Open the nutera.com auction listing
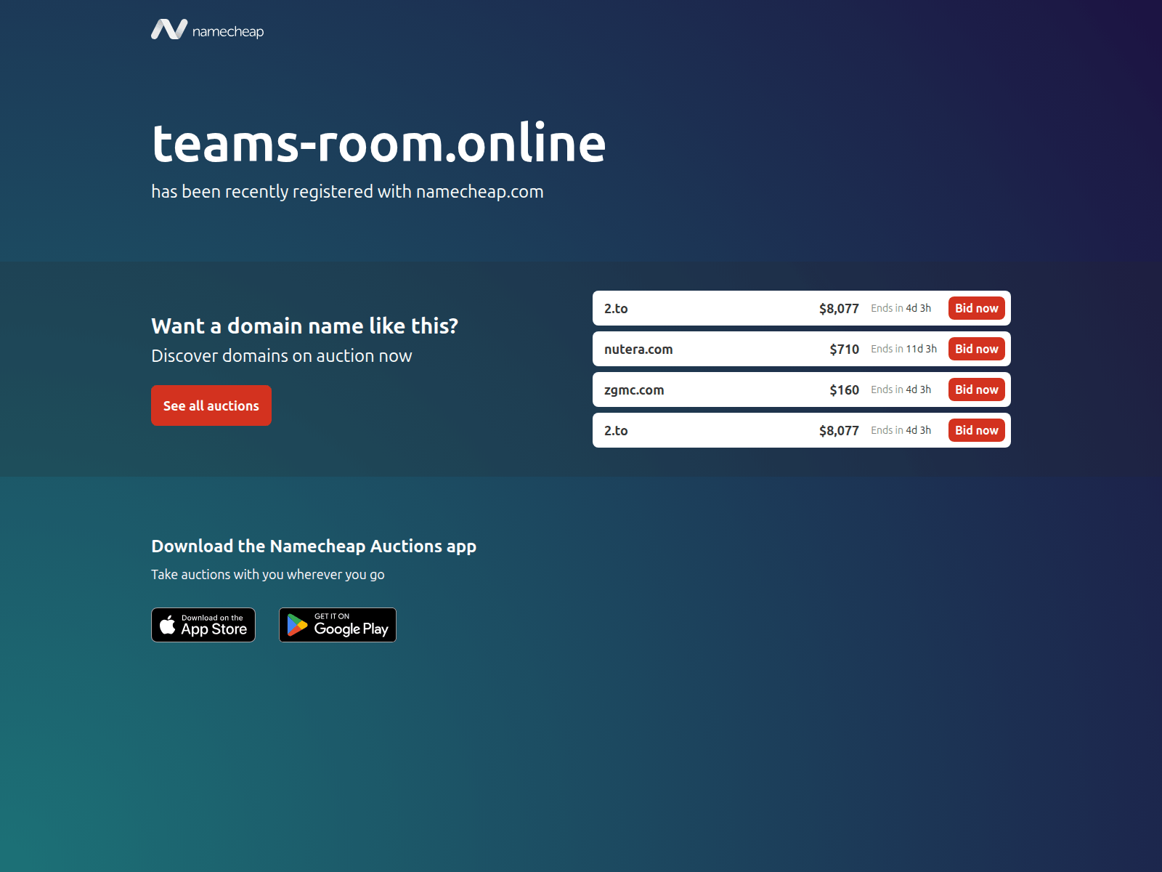Screen dimensions: 1162x872 [802, 349]
